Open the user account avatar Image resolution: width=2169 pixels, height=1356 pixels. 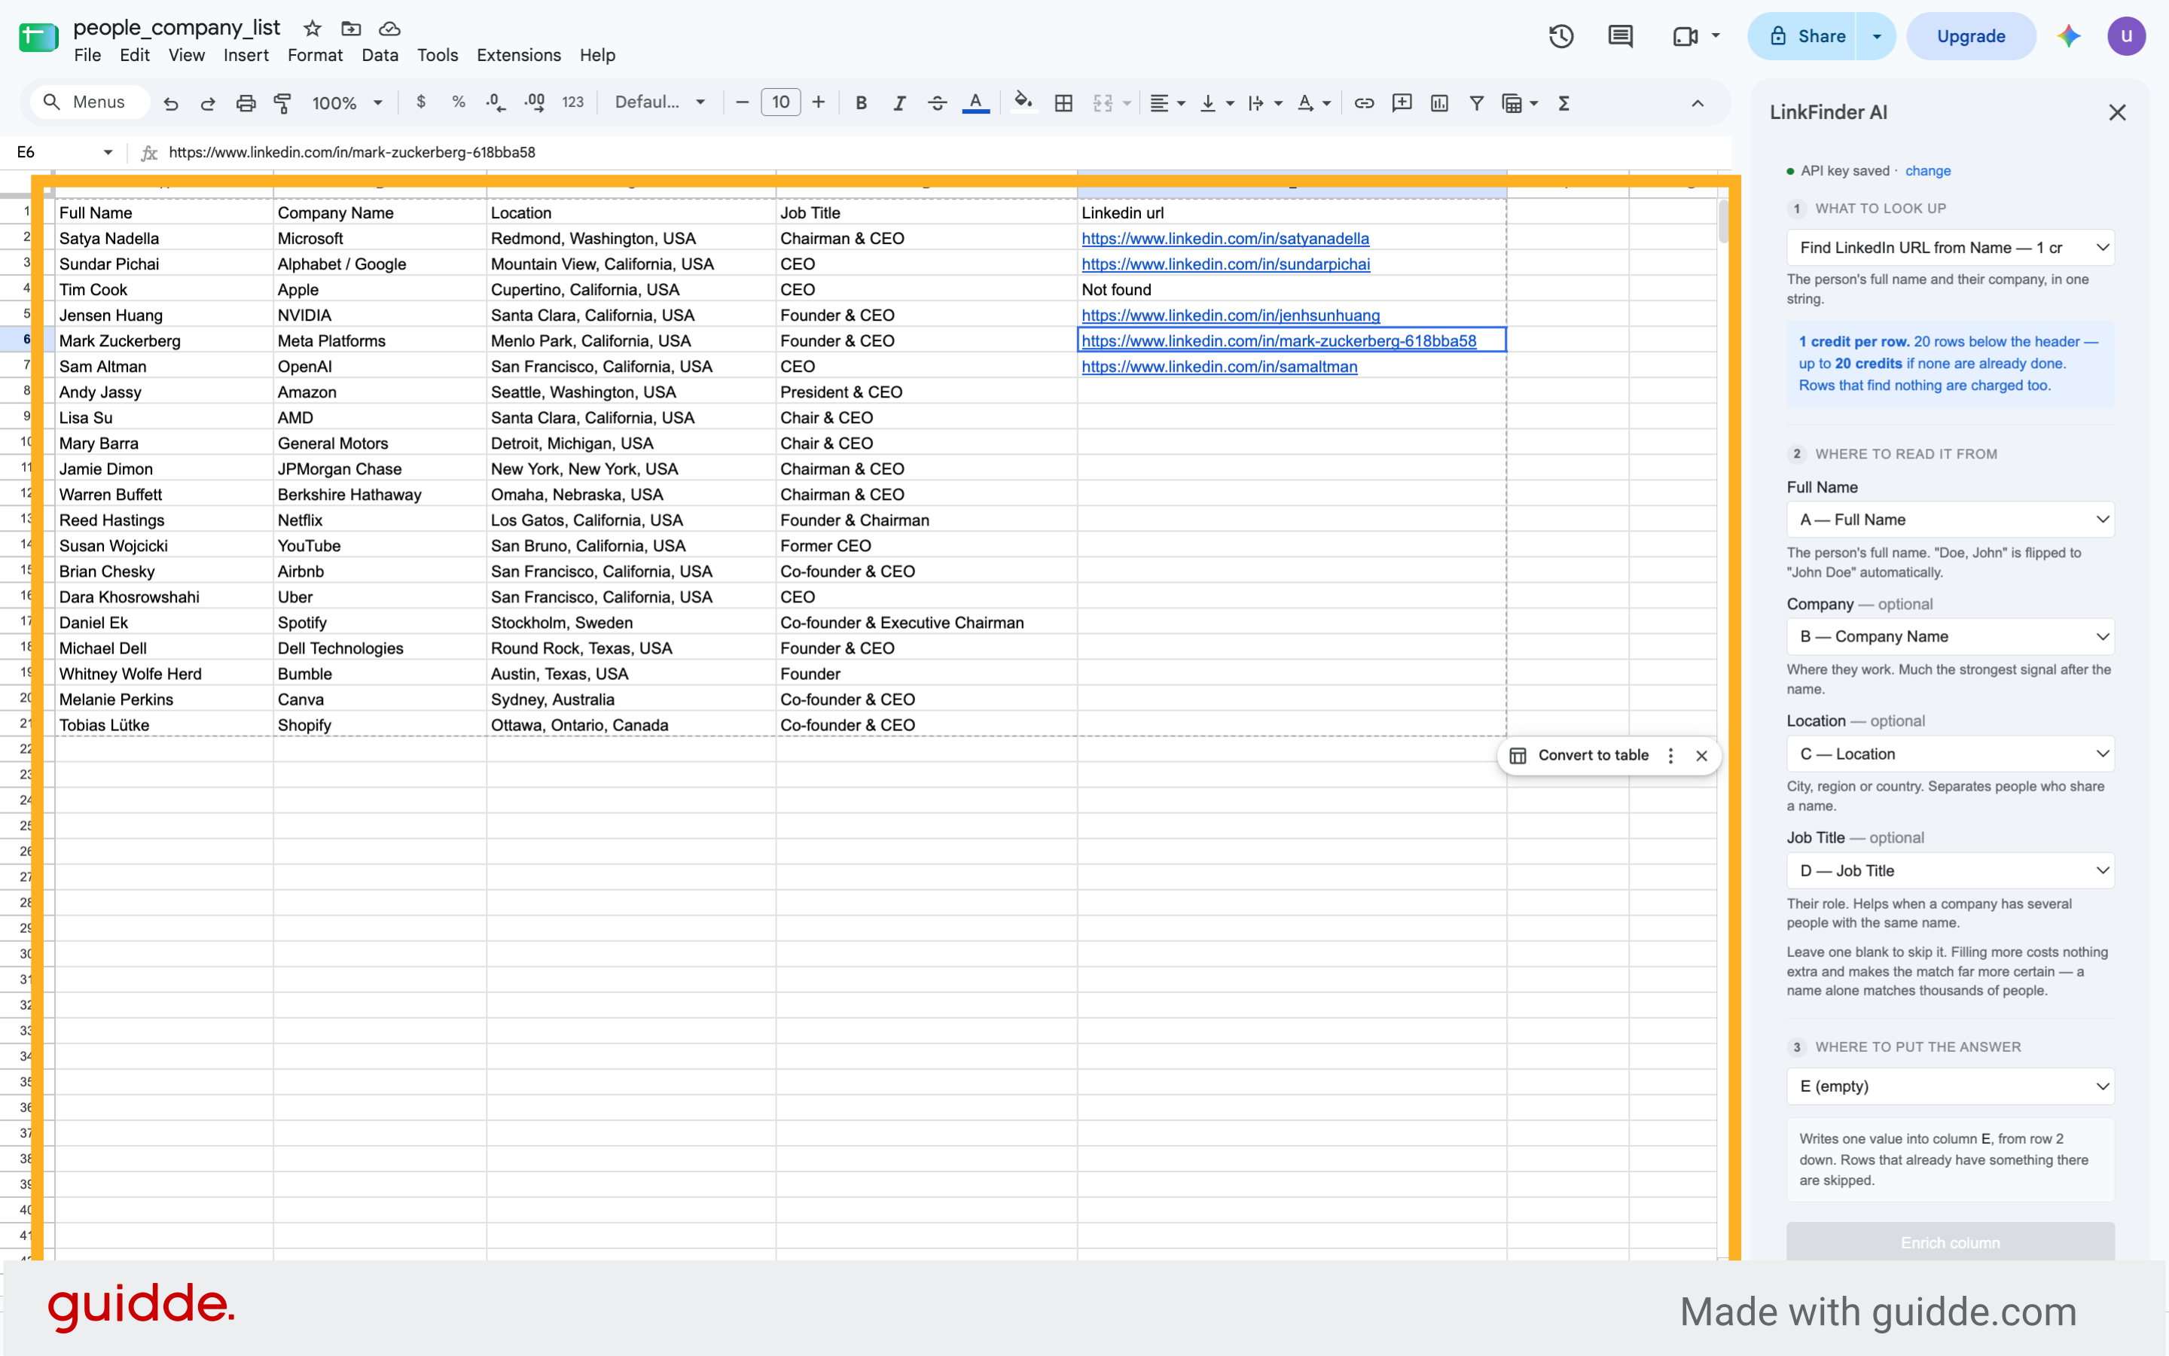coord(2126,37)
